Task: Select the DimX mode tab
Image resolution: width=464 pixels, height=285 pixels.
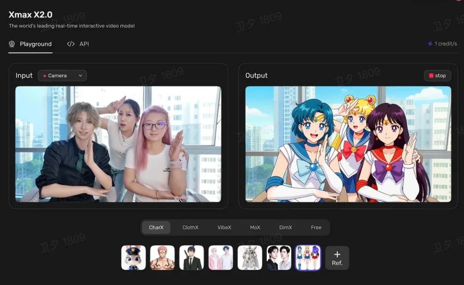Action: [286, 227]
